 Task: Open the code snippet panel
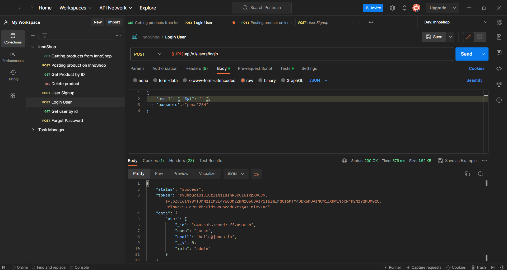tap(499, 68)
